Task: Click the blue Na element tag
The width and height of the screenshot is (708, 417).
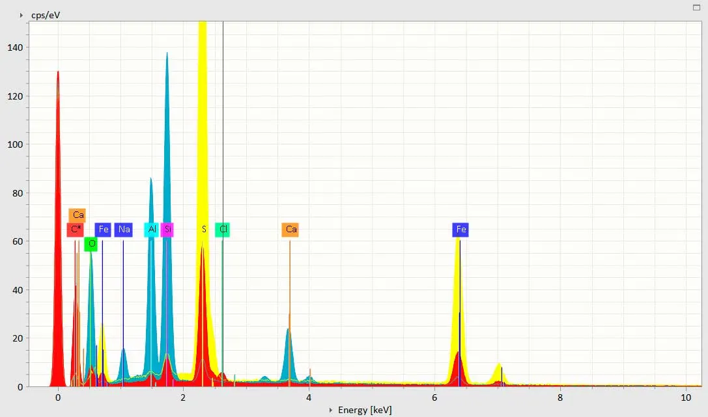Action: [x=124, y=230]
